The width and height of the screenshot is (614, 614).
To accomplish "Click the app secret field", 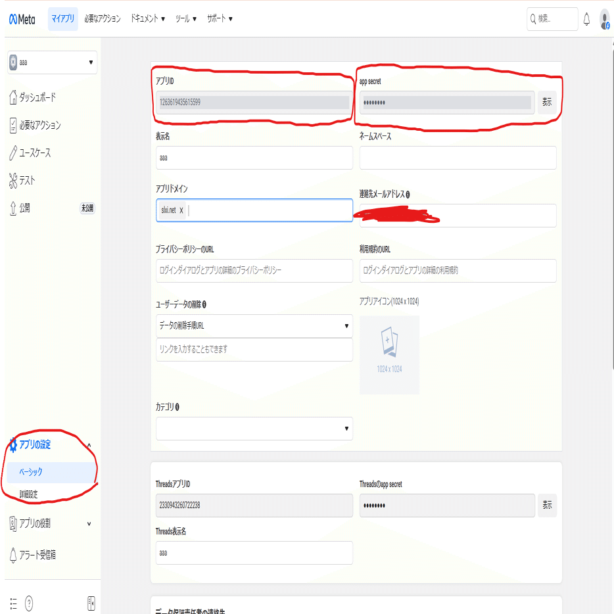I will [x=447, y=103].
